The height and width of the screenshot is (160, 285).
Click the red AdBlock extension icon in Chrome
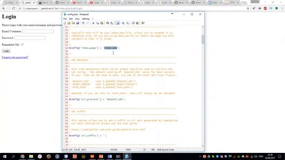[x=265, y=8]
